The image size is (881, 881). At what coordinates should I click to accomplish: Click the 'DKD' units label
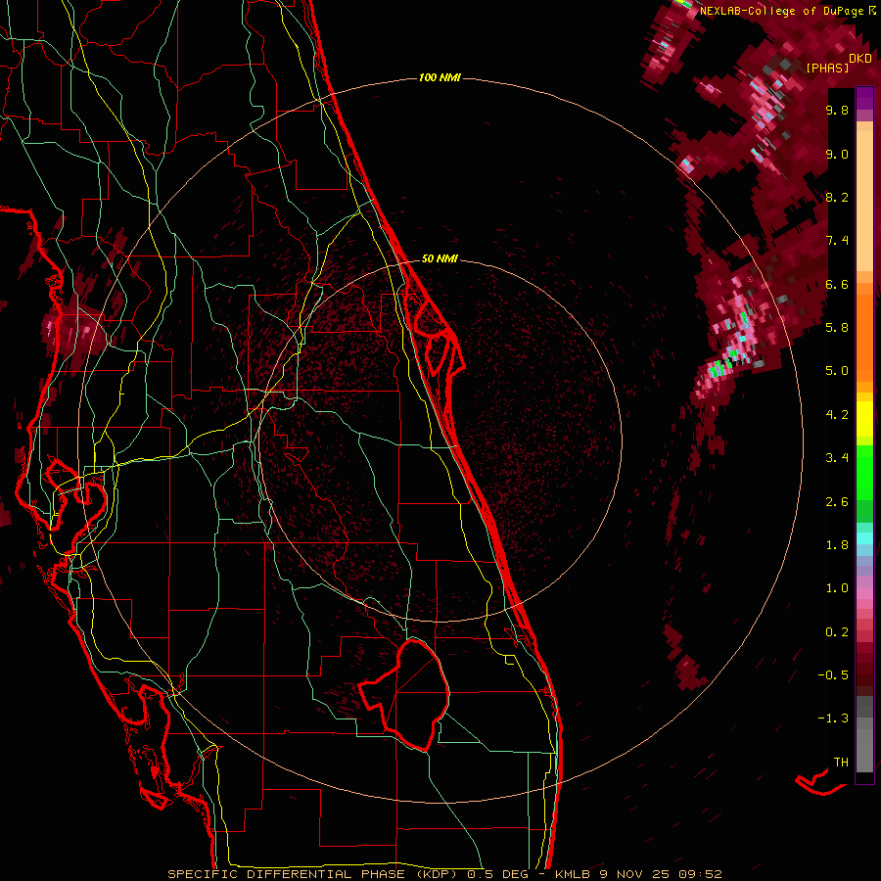[860, 59]
